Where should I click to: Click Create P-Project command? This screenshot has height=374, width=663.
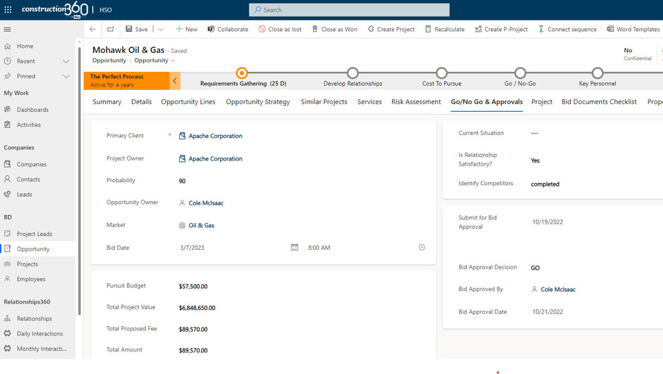(501, 29)
